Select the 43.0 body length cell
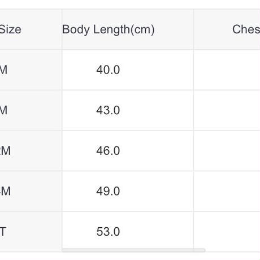This screenshot has height=260, width=260. point(128,110)
